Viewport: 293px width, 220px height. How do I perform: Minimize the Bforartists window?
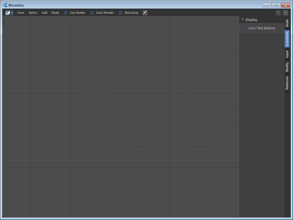(267, 5)
